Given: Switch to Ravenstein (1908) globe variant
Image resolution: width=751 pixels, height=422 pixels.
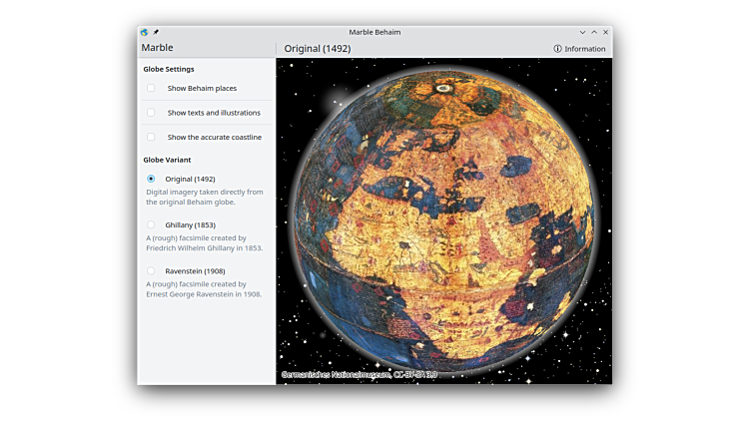Looking at the screenshot, I should click(x=151, y=271).
